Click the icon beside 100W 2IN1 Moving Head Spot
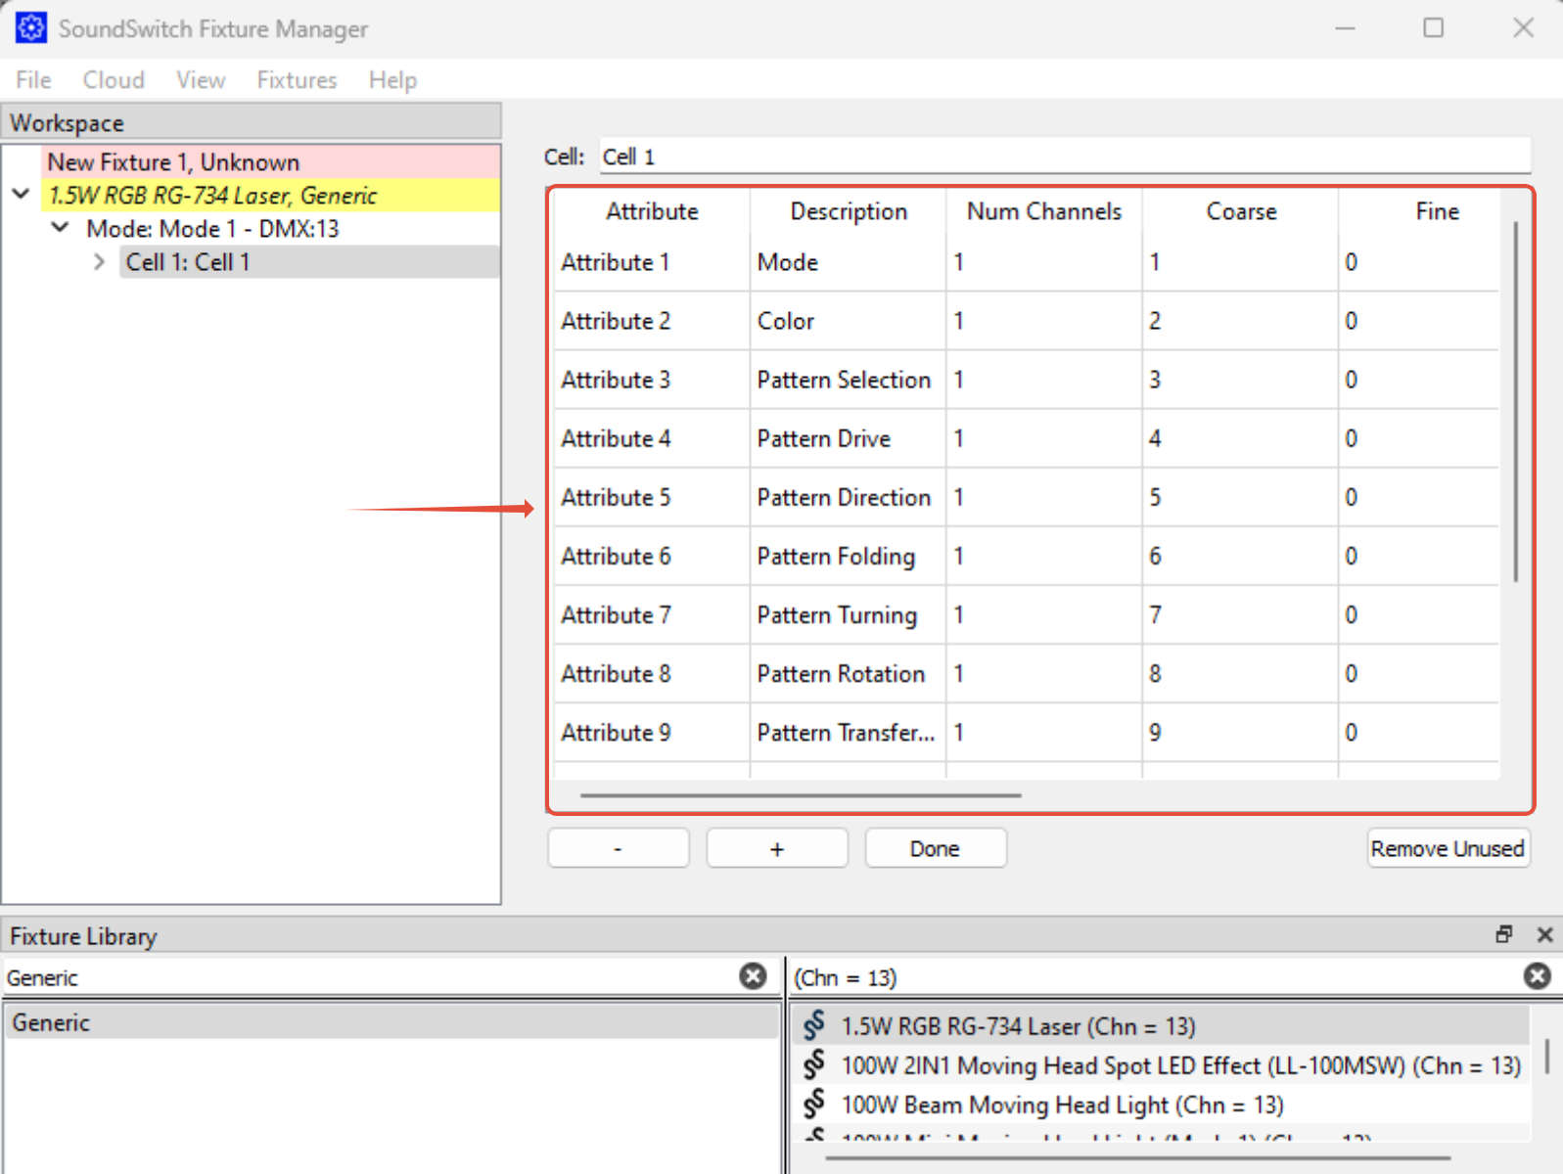 click(x=814, y=1064)
